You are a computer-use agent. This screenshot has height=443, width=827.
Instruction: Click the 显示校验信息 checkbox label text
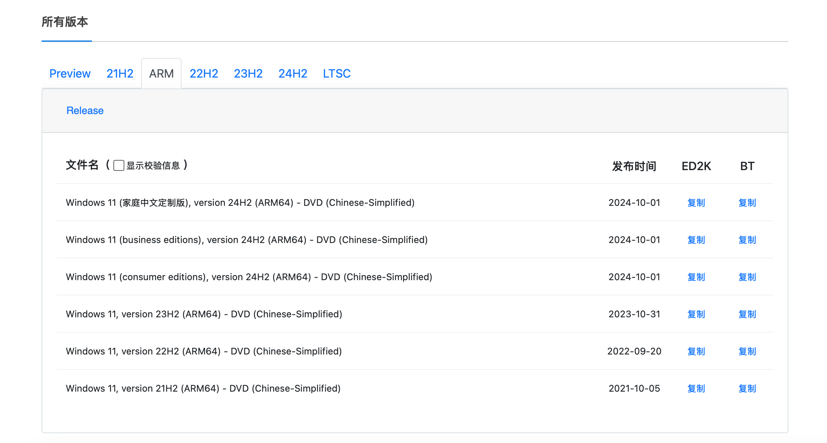153,166
